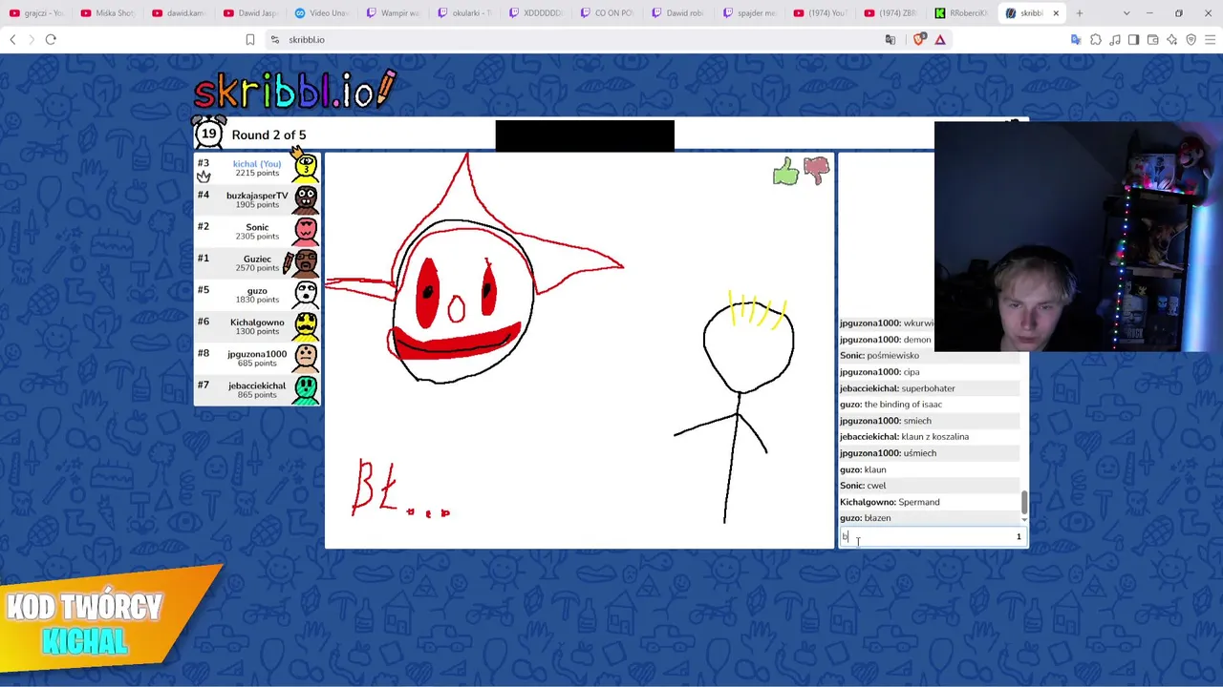Switch to the dawid.kam tab
This screenshot has height=687, width=1223.
tap(180, 13)
